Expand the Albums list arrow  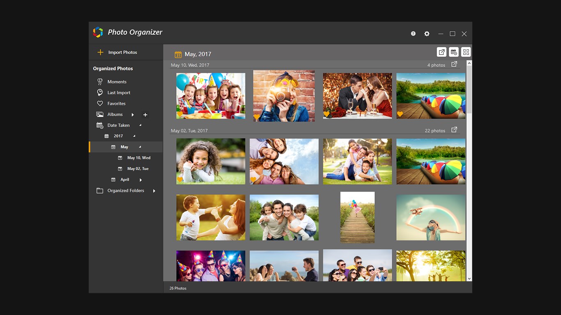tap(133, 115)
